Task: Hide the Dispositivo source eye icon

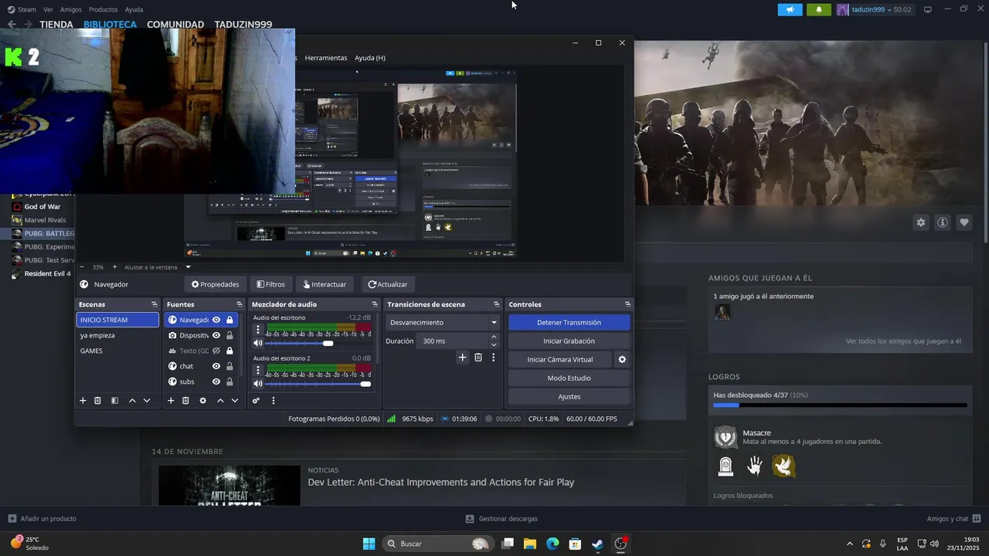Action: click(216, 335)
